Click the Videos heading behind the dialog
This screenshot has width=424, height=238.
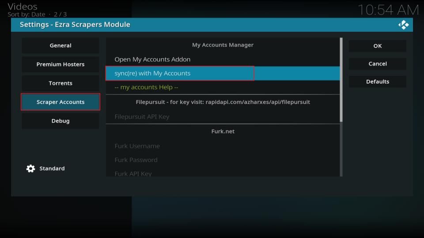(x=23, y=7)
